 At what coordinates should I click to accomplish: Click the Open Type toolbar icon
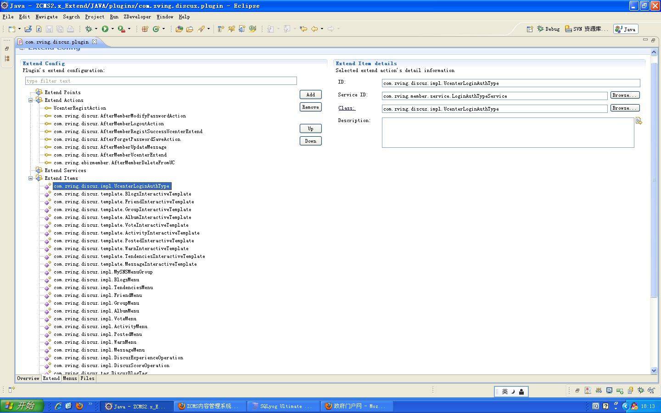point(179,29)
